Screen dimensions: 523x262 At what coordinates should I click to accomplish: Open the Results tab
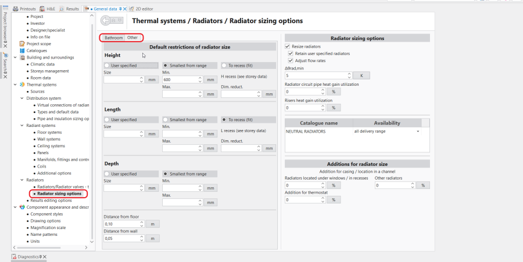click(69, 9)
